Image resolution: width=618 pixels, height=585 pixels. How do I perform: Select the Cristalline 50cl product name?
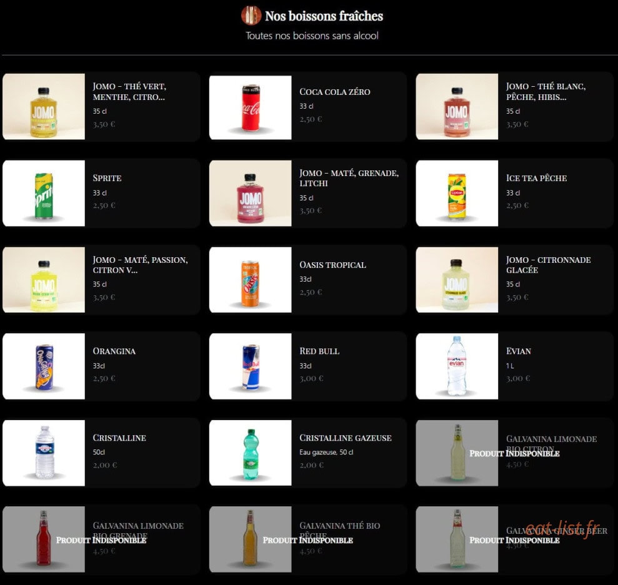pyautogui.click(x=119, y=438)
